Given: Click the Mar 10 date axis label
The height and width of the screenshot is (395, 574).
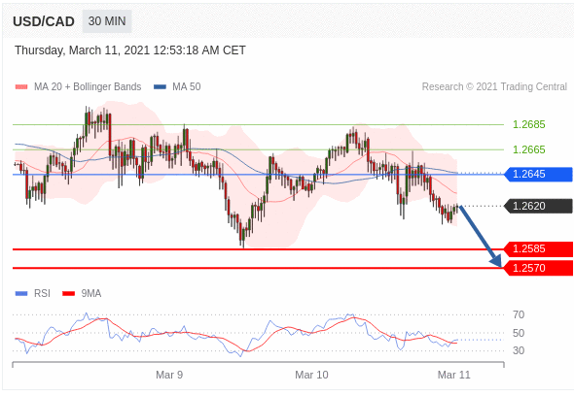Looking at the screenshot, I should (x=311, y=375).
